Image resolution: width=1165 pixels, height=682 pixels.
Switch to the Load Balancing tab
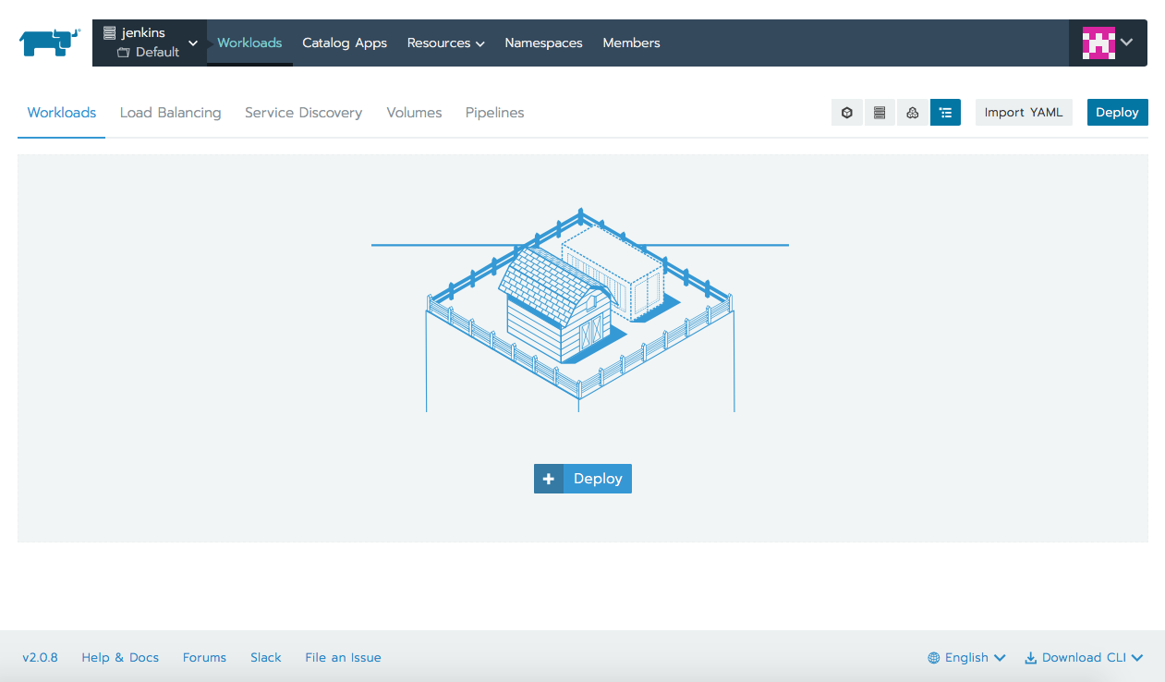point(170,113)
